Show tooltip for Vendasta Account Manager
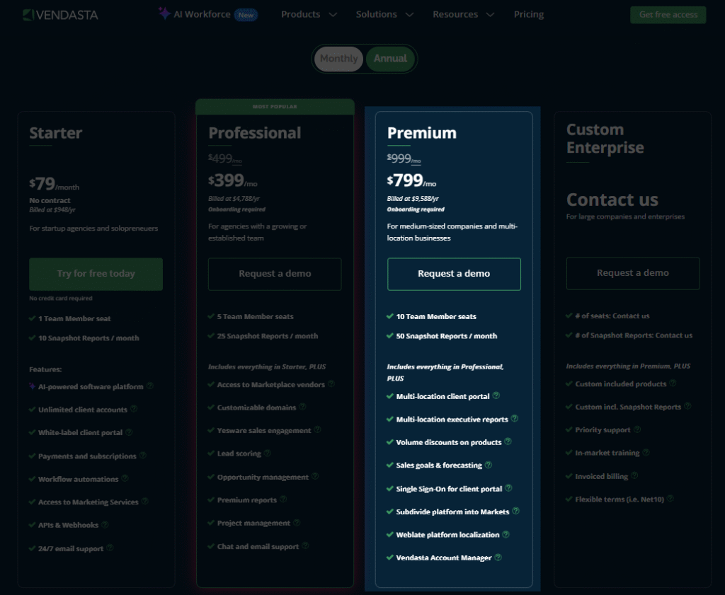725x595 pixels. [498, 558]
